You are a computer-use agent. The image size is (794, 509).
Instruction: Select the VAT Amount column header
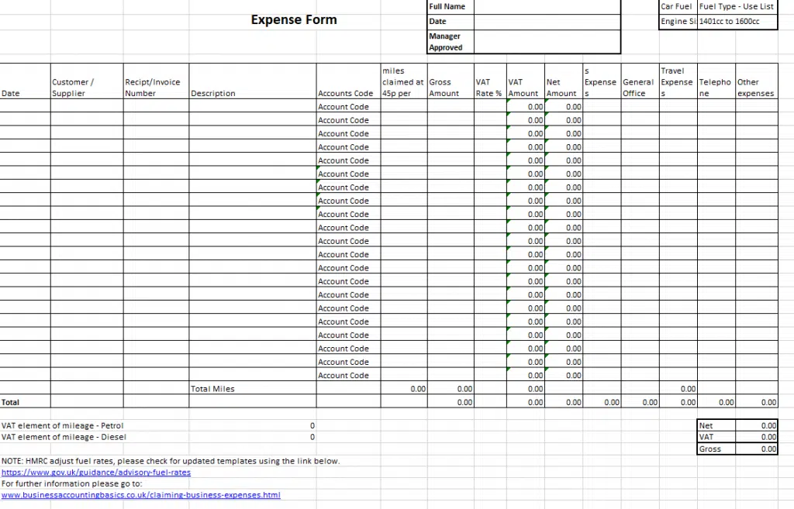[526, 81]
